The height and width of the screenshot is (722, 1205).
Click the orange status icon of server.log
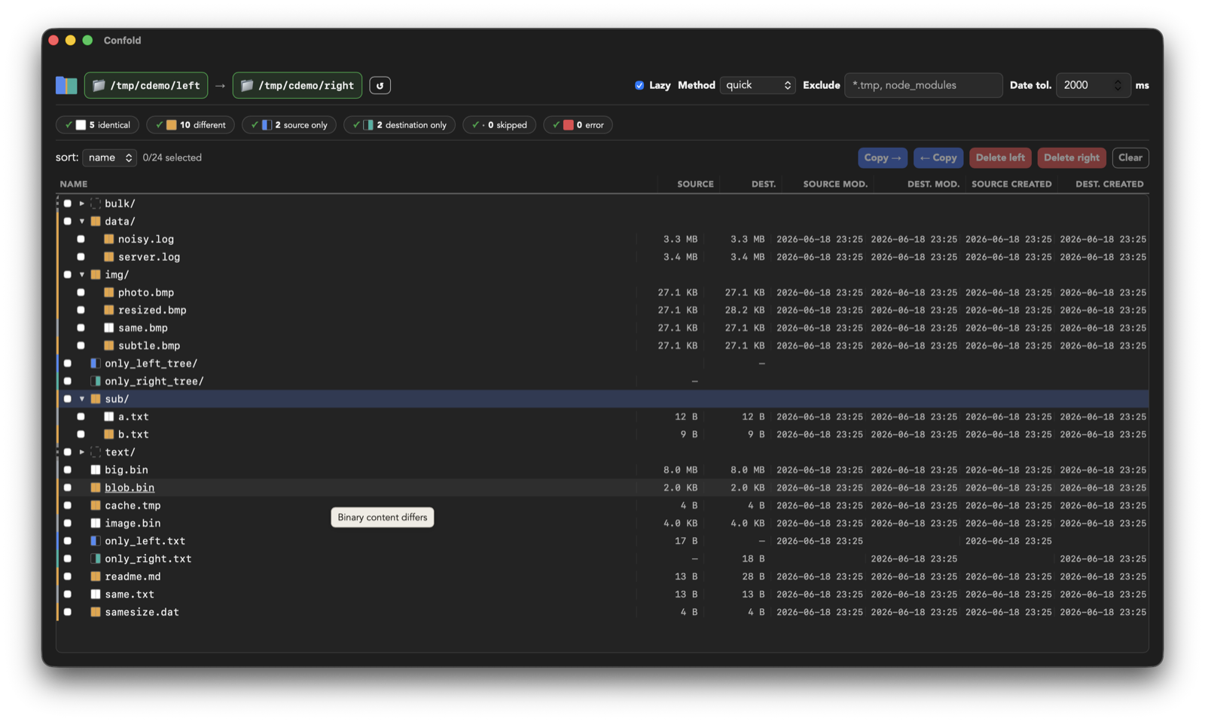(x=108, y=257)
